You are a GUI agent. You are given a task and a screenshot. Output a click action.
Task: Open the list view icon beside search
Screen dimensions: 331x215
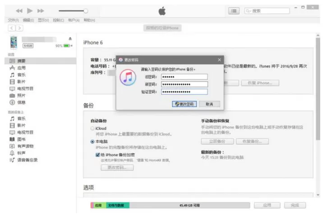(x=234, y=11)
